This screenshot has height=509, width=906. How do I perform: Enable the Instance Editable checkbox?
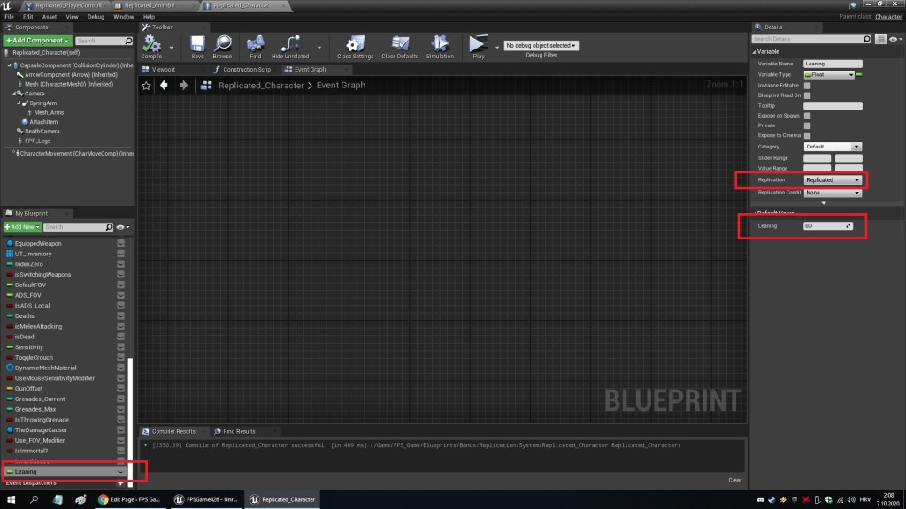[x=807, y=85]
